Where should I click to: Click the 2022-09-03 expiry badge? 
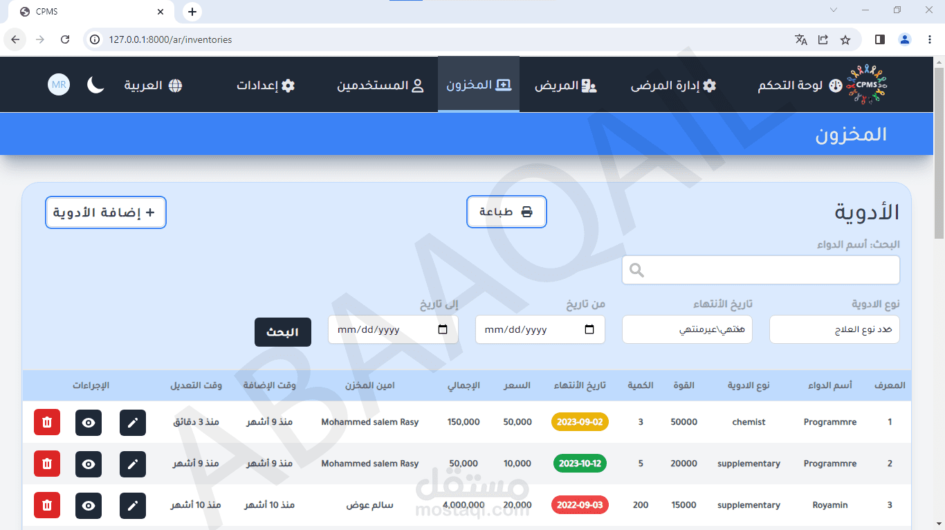click(x=580, y=505)
